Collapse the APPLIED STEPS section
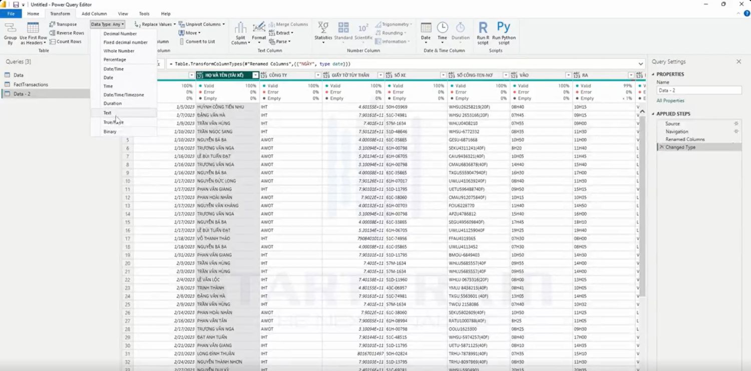The image size is (751, 371). [653, 114]
